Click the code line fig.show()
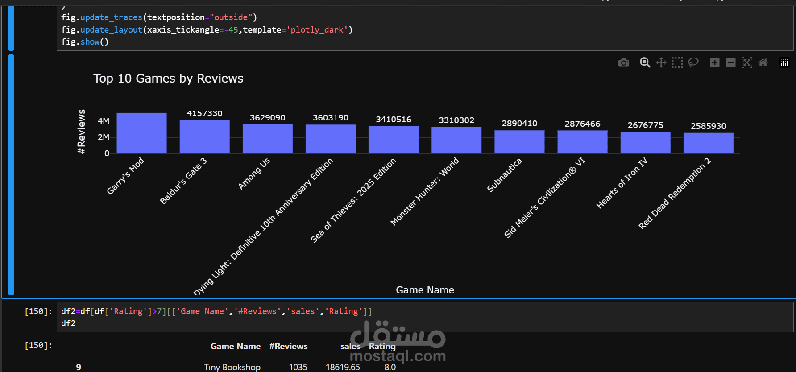Screen dimensions: 796x372 pos(85,42)
